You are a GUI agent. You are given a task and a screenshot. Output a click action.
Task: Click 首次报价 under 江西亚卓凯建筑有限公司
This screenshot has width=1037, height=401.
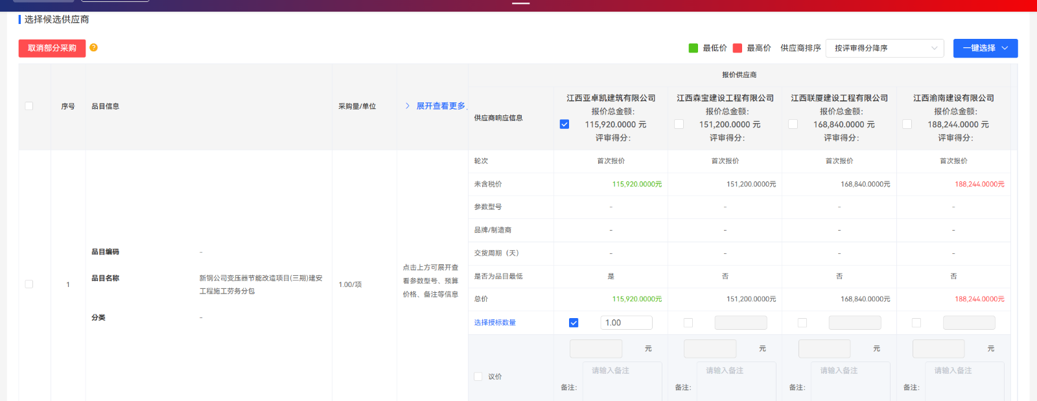pyautogui.click(x=611, y=161)
